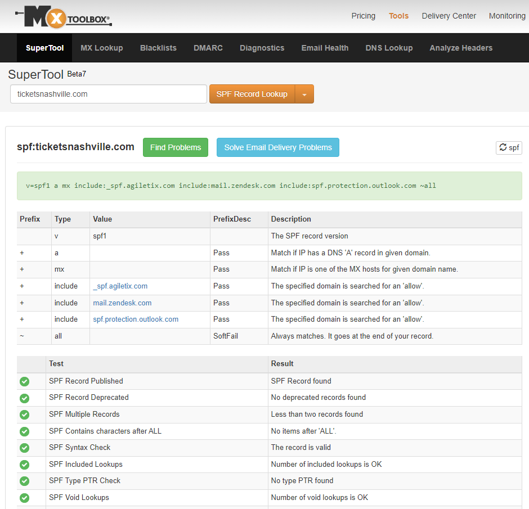Open the Email Health tab
The width and height of the screenshot is (529, 509).
pos(325,48)
